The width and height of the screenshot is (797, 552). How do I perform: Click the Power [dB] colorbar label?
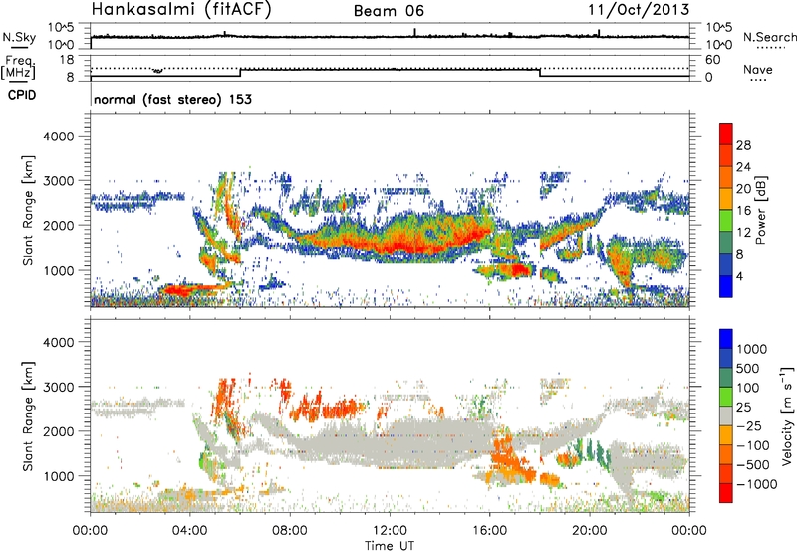(x=761, y=210)
